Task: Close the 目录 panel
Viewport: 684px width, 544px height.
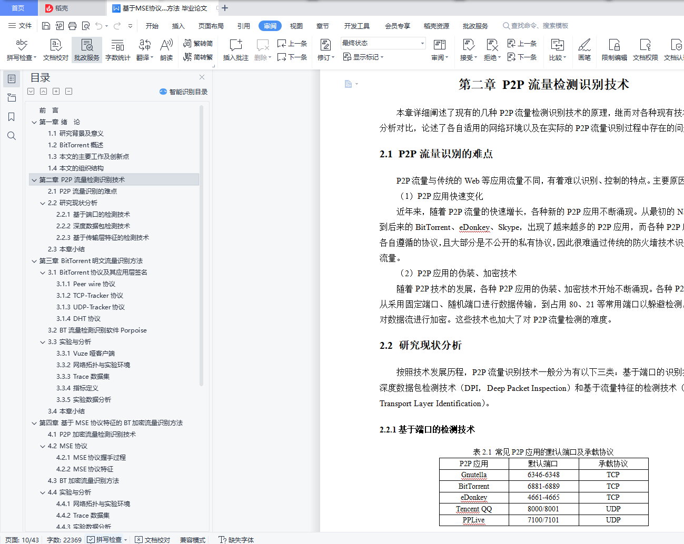Action: [x=202, y=77]
